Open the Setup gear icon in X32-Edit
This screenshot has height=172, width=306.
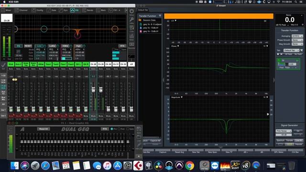click(132, 11)
